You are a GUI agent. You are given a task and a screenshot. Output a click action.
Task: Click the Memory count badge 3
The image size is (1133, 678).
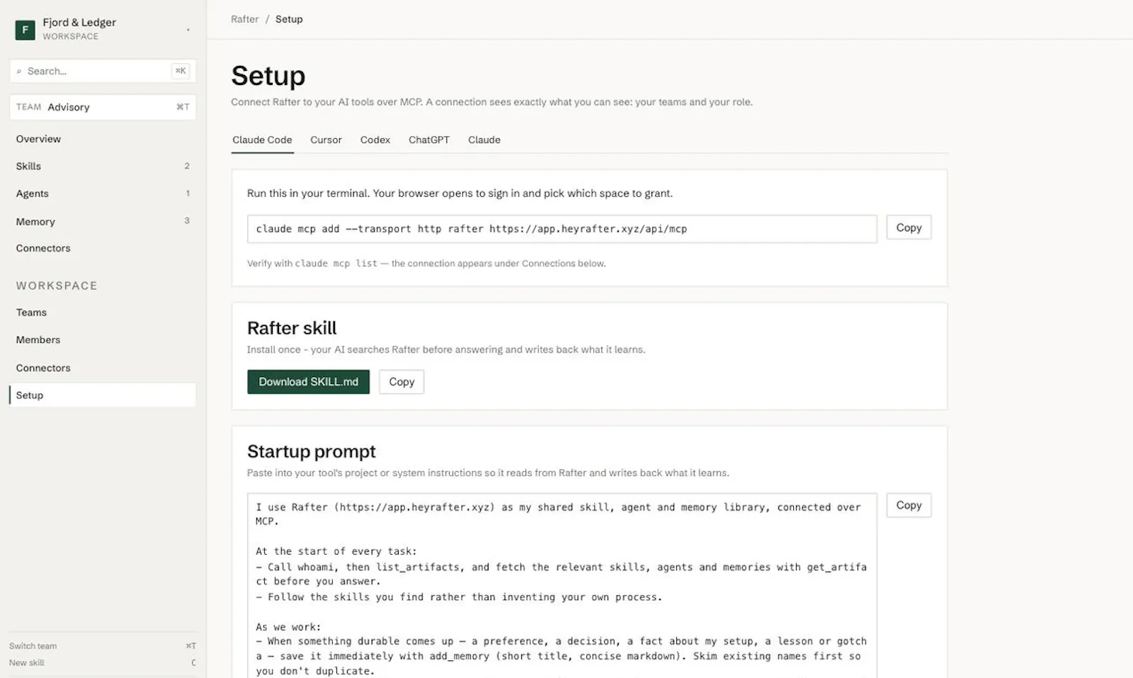point(187,220)
